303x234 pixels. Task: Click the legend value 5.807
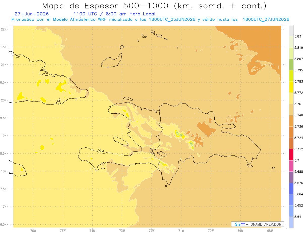[x=299, y=59]
